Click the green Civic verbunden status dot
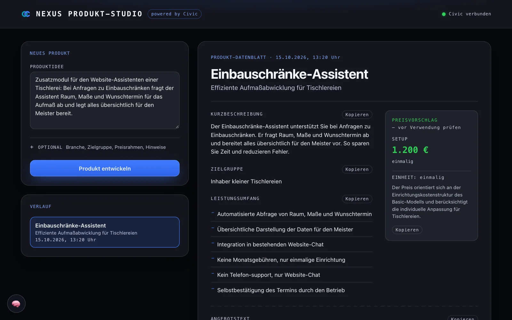 444,14
